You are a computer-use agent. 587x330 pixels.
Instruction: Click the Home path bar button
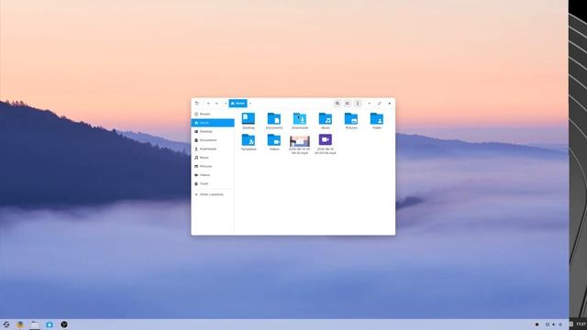point(238,104)
